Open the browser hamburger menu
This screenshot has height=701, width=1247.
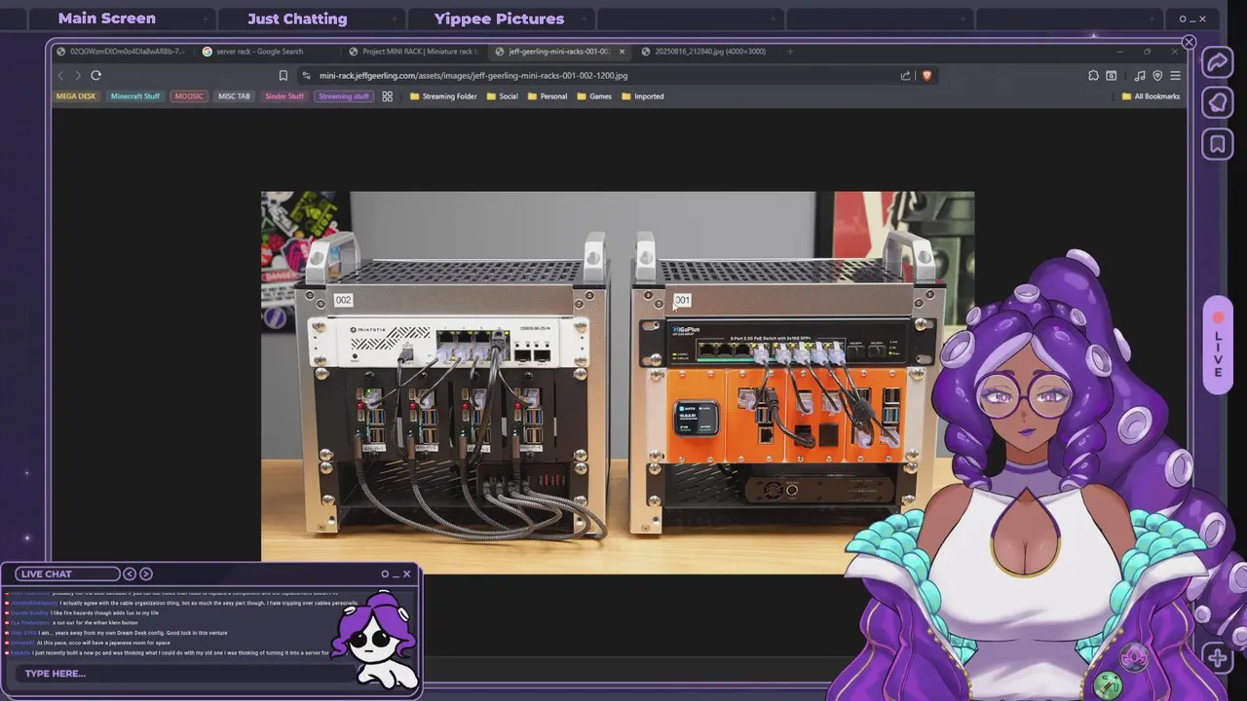click(x=1176, y=75)
